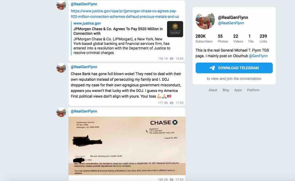The image size is (295, 181).
Task: Open the Blog footer link
Action: click(225, 90)
